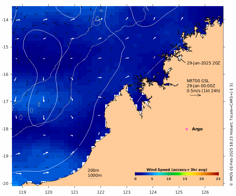The height and width of the screenshot is (196, 236).
Task: Click the 'NRT00 GSL' text
Action: 198,81
